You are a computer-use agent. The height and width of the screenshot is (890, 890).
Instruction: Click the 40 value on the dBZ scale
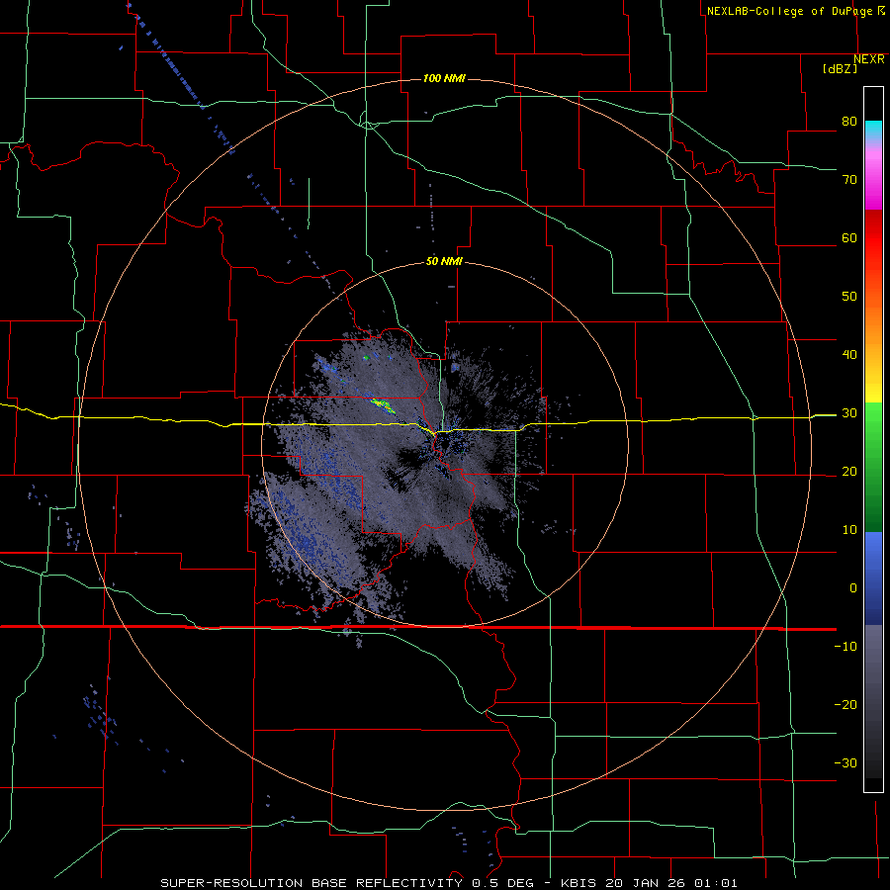[x=849, y=355]
